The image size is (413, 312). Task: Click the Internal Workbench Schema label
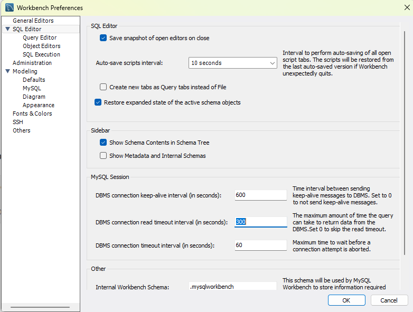pos(133,287)
